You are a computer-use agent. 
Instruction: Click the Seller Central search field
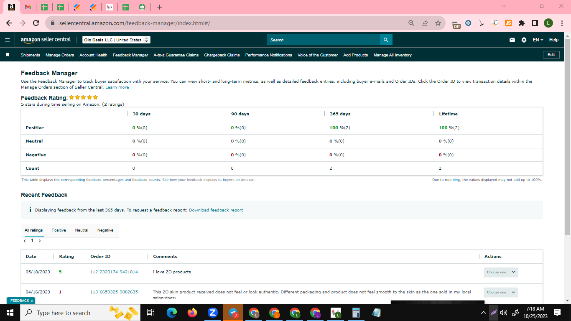324,40
